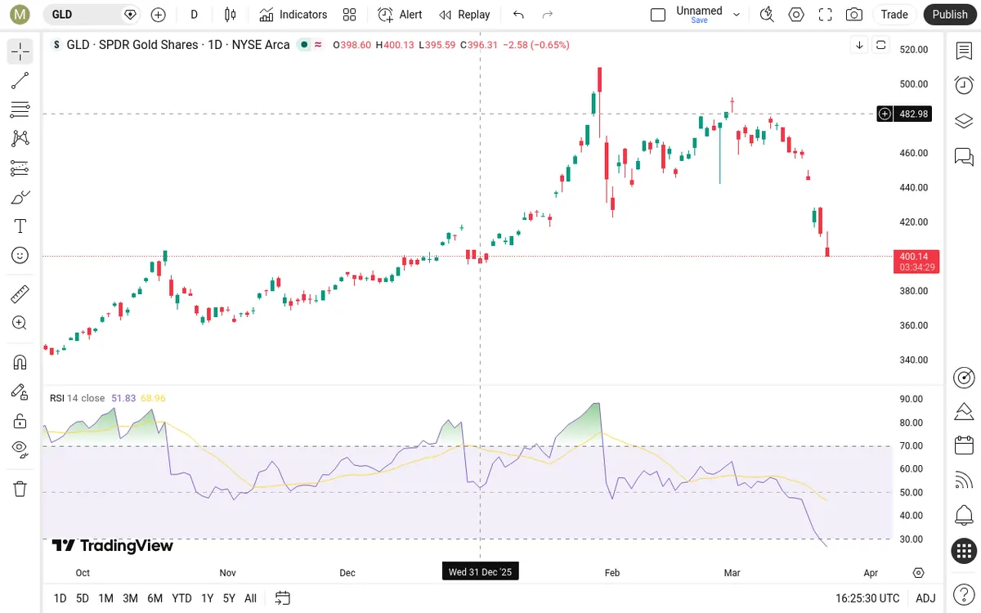Take a chart snapshot with camera
Screen dimensions: 981x613
[854, 14]
